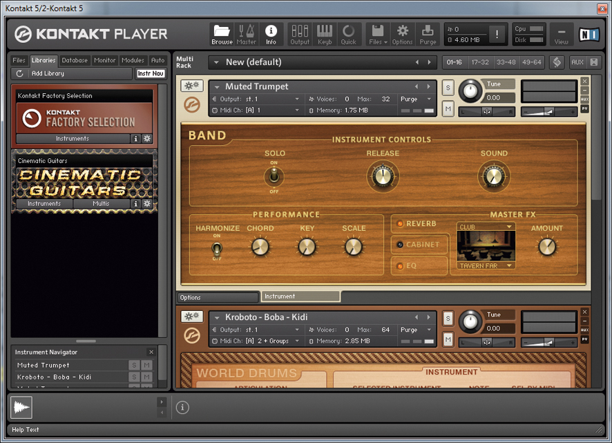Open the View size menu
Image resolution: width=612 pixels, height=443 pixels.
click(x=562, y=35)
